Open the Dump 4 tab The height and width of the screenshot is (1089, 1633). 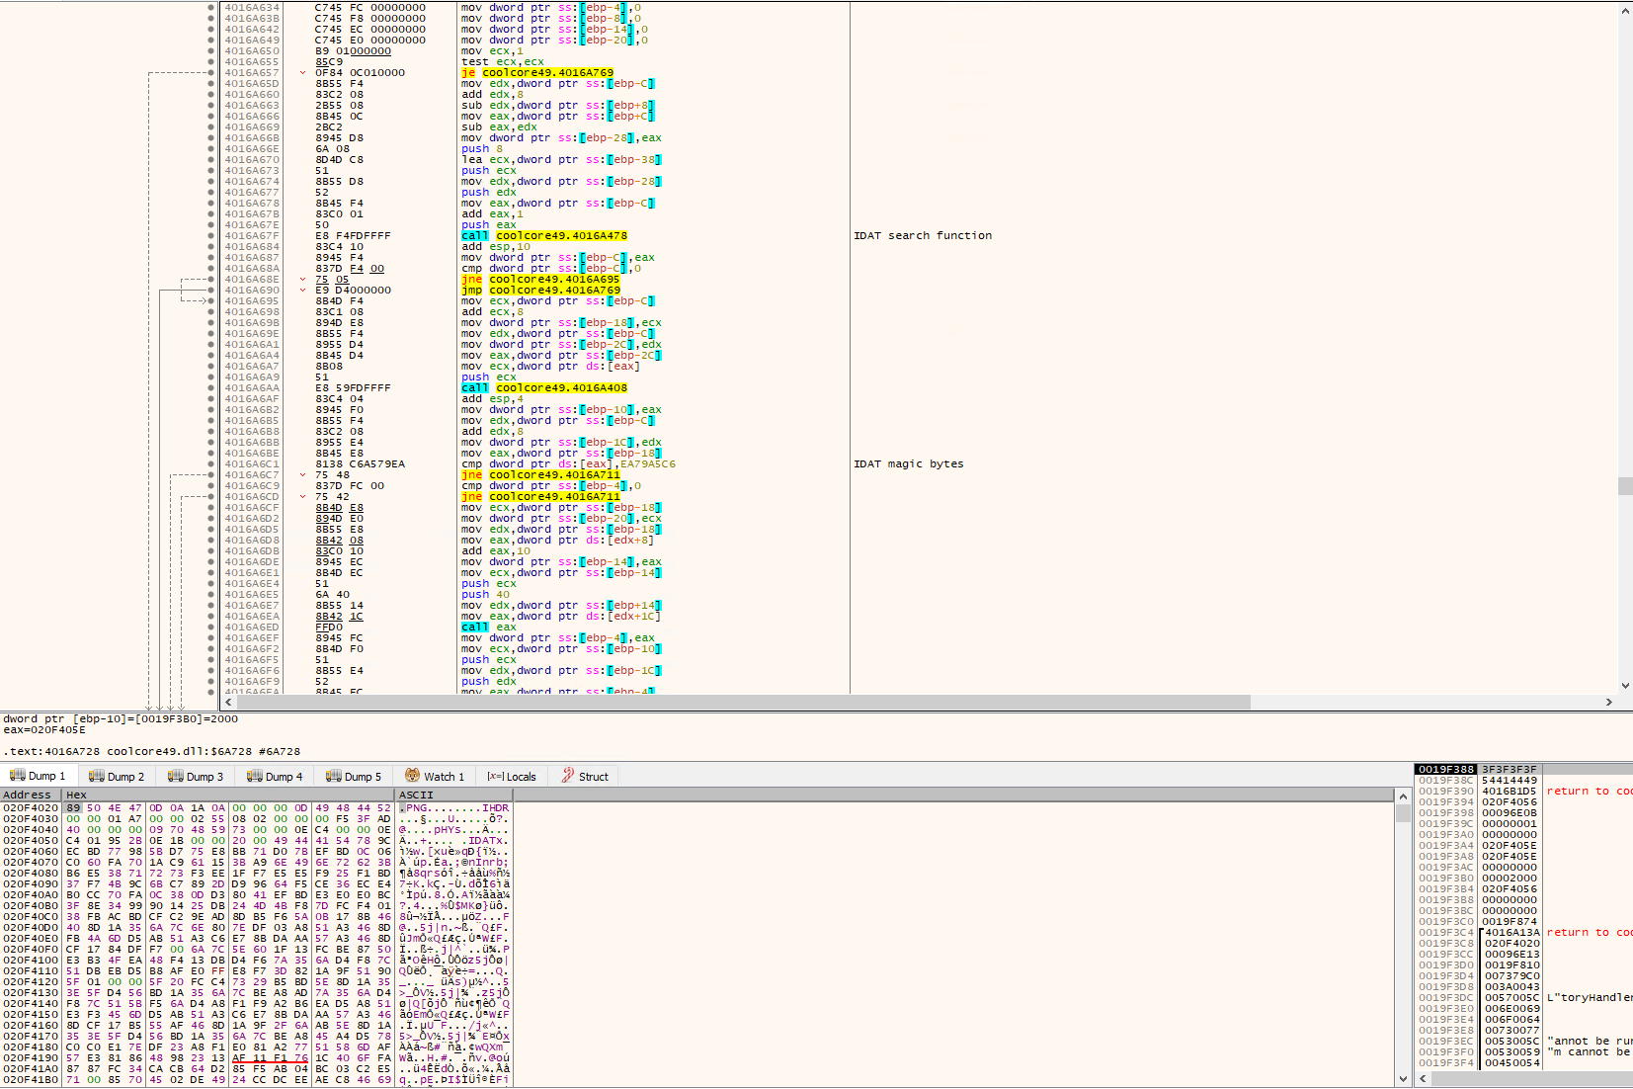click(x=275, y=776)
